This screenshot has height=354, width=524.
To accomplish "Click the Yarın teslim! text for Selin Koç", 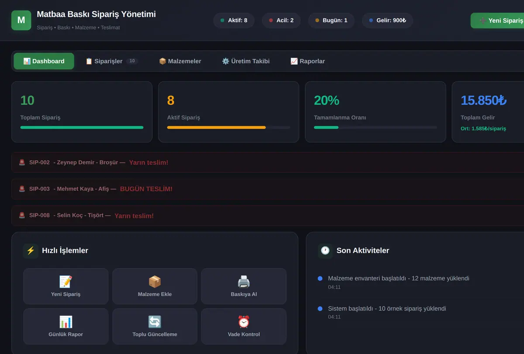I will pyautogui.click(x=134, y=216).
